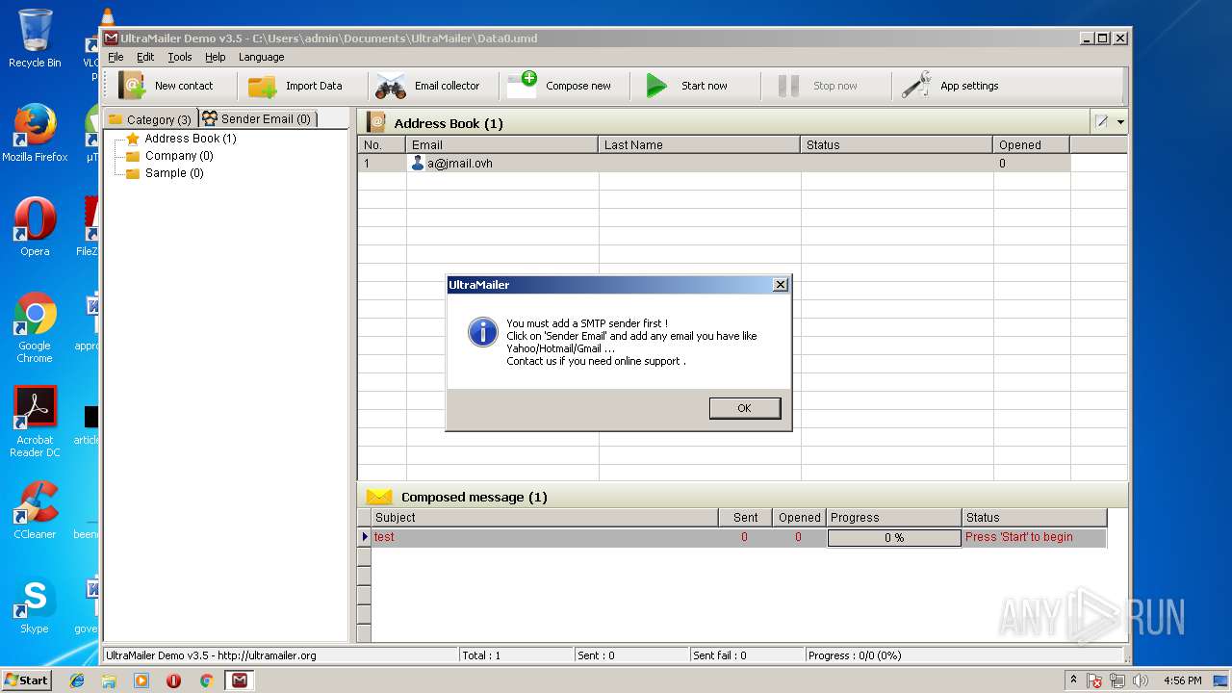
Task: Click the 0 % progress bar
Action: (x=894, y=538)
